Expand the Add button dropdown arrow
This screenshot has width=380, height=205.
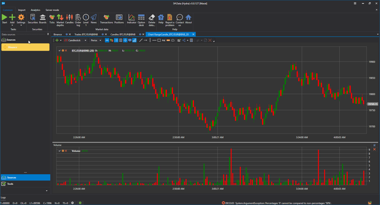12,25
